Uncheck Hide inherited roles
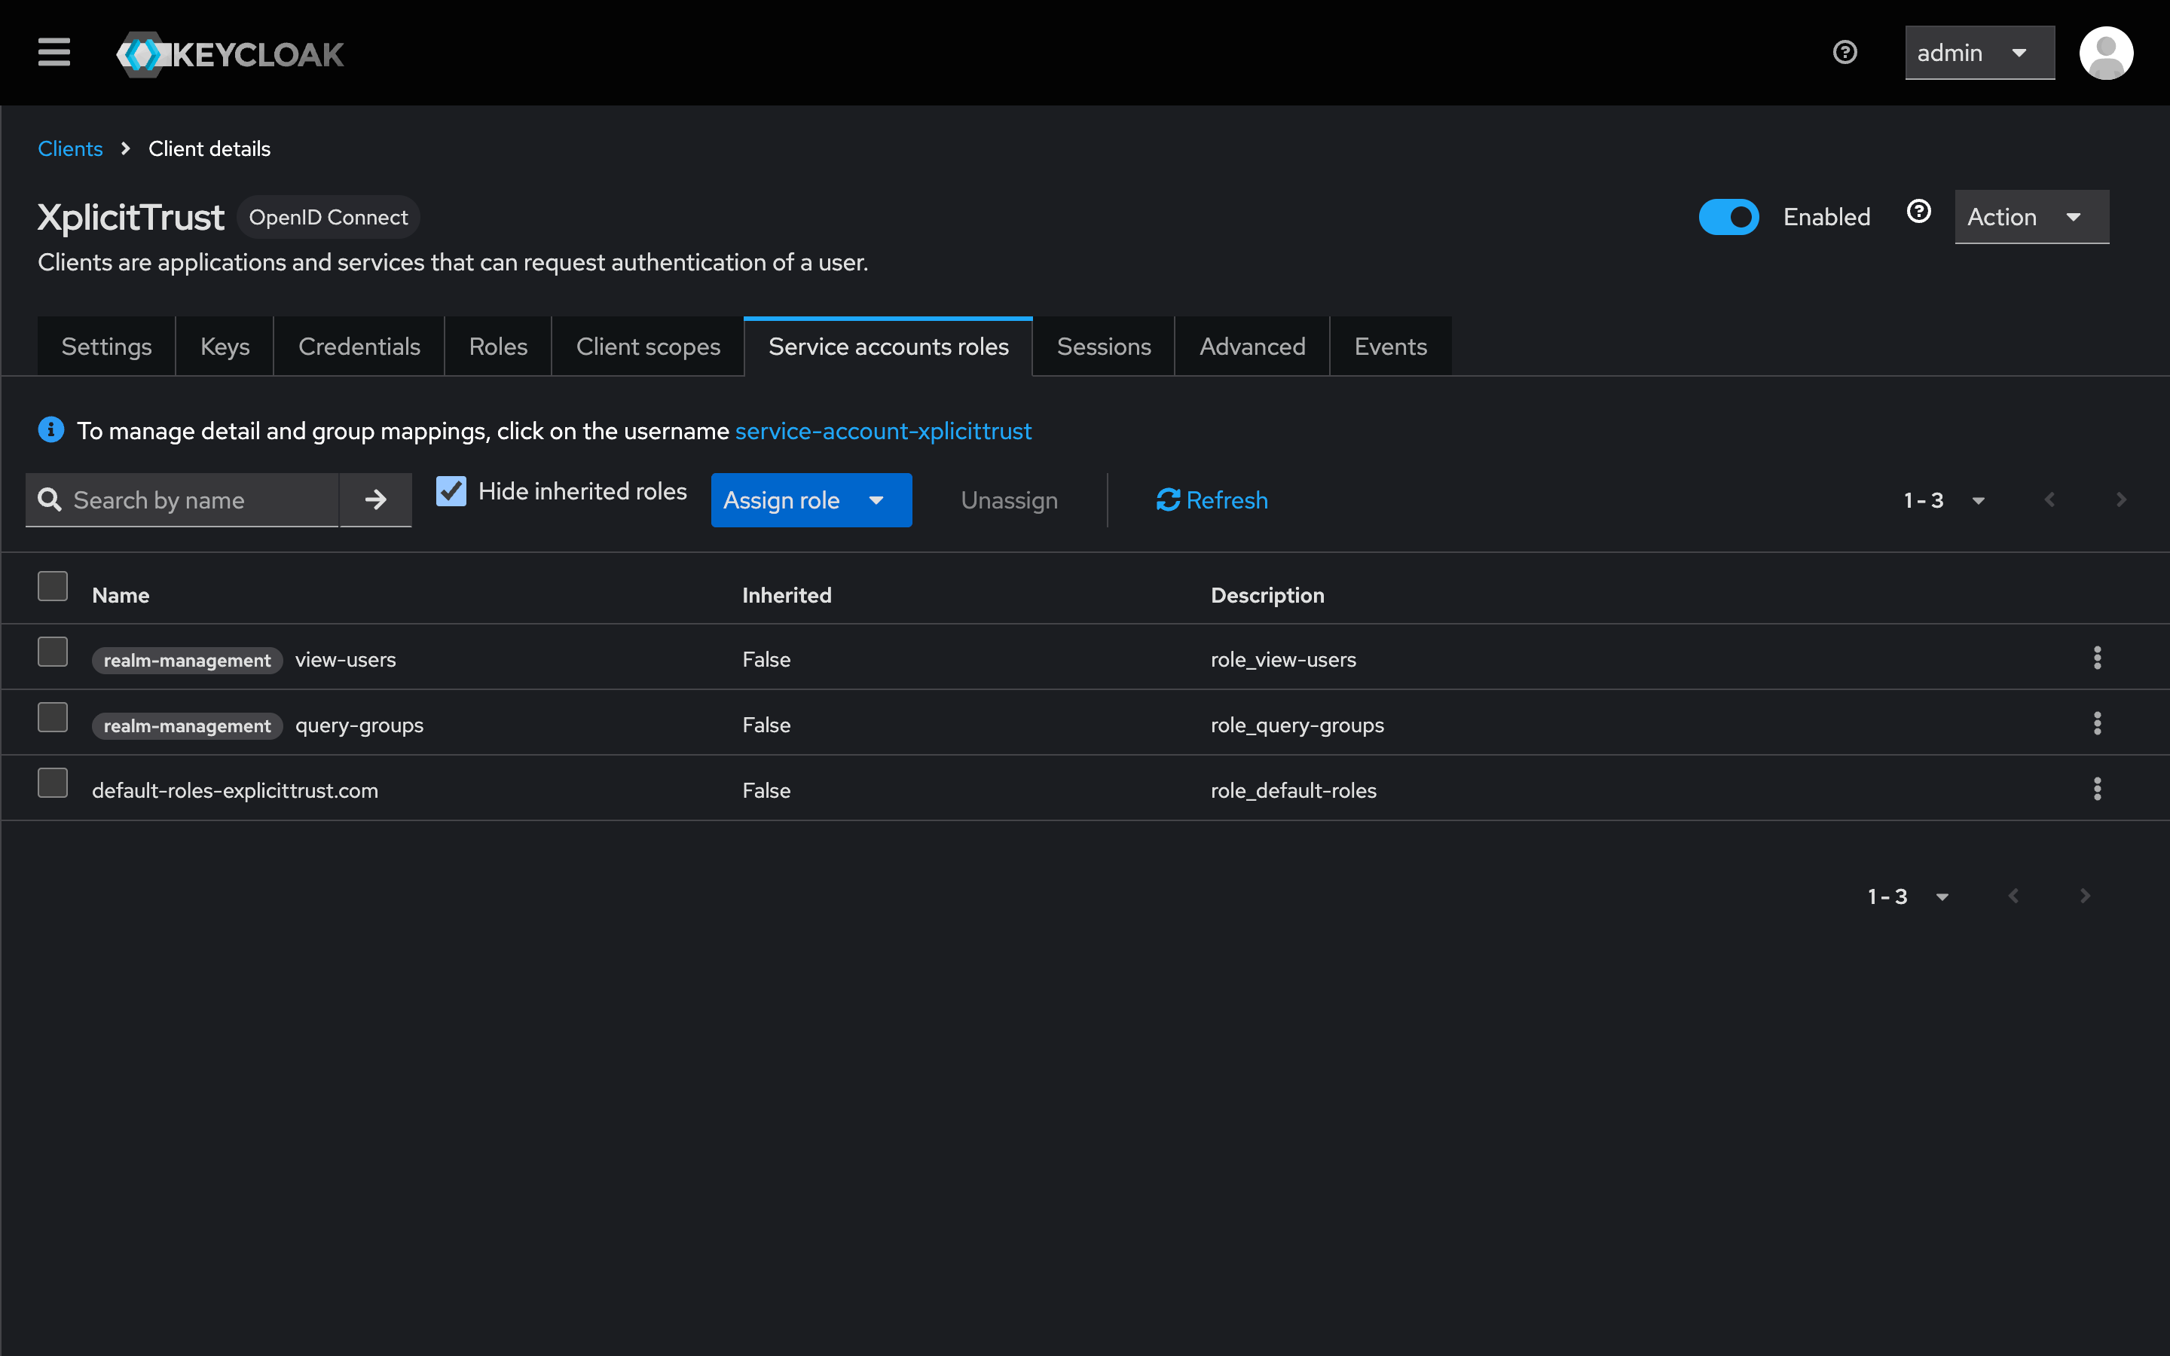2170x1356 pixels. [x=451, y=491]
